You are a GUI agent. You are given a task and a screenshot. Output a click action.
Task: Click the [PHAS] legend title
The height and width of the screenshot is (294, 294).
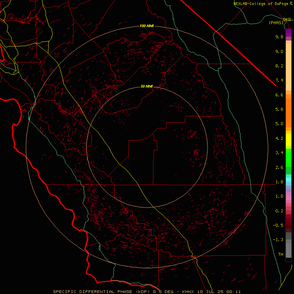[276, 23]
